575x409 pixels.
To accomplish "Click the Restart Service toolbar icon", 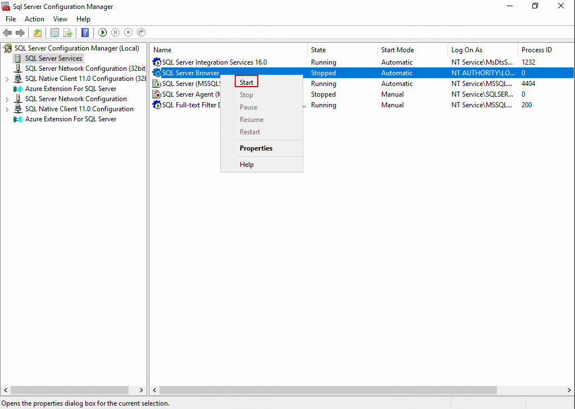I will click(x=141, y=33).
